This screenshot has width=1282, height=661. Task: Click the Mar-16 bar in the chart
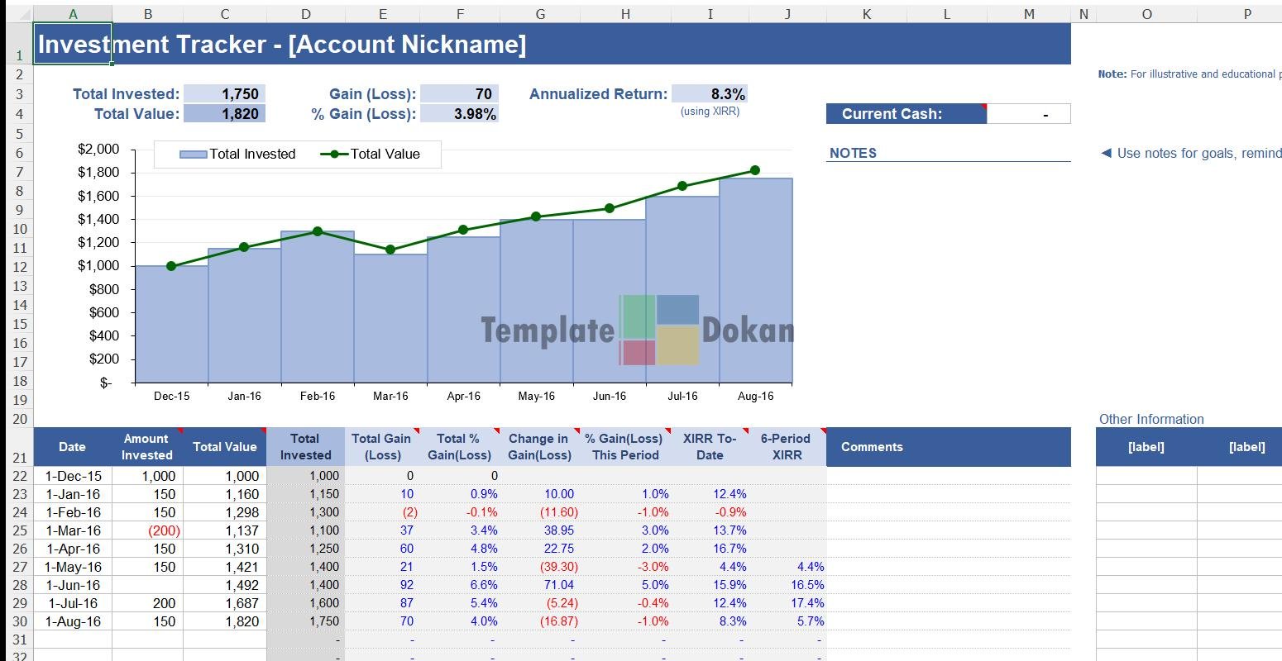(390, 318)
